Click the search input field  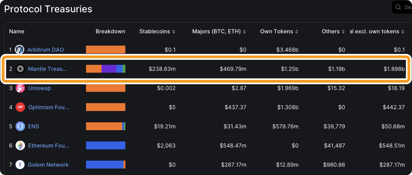click(x=402, y=7)
